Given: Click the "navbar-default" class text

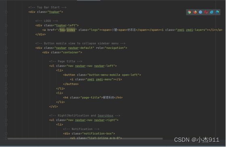Looking at the screenshot, I should [80, 48].
